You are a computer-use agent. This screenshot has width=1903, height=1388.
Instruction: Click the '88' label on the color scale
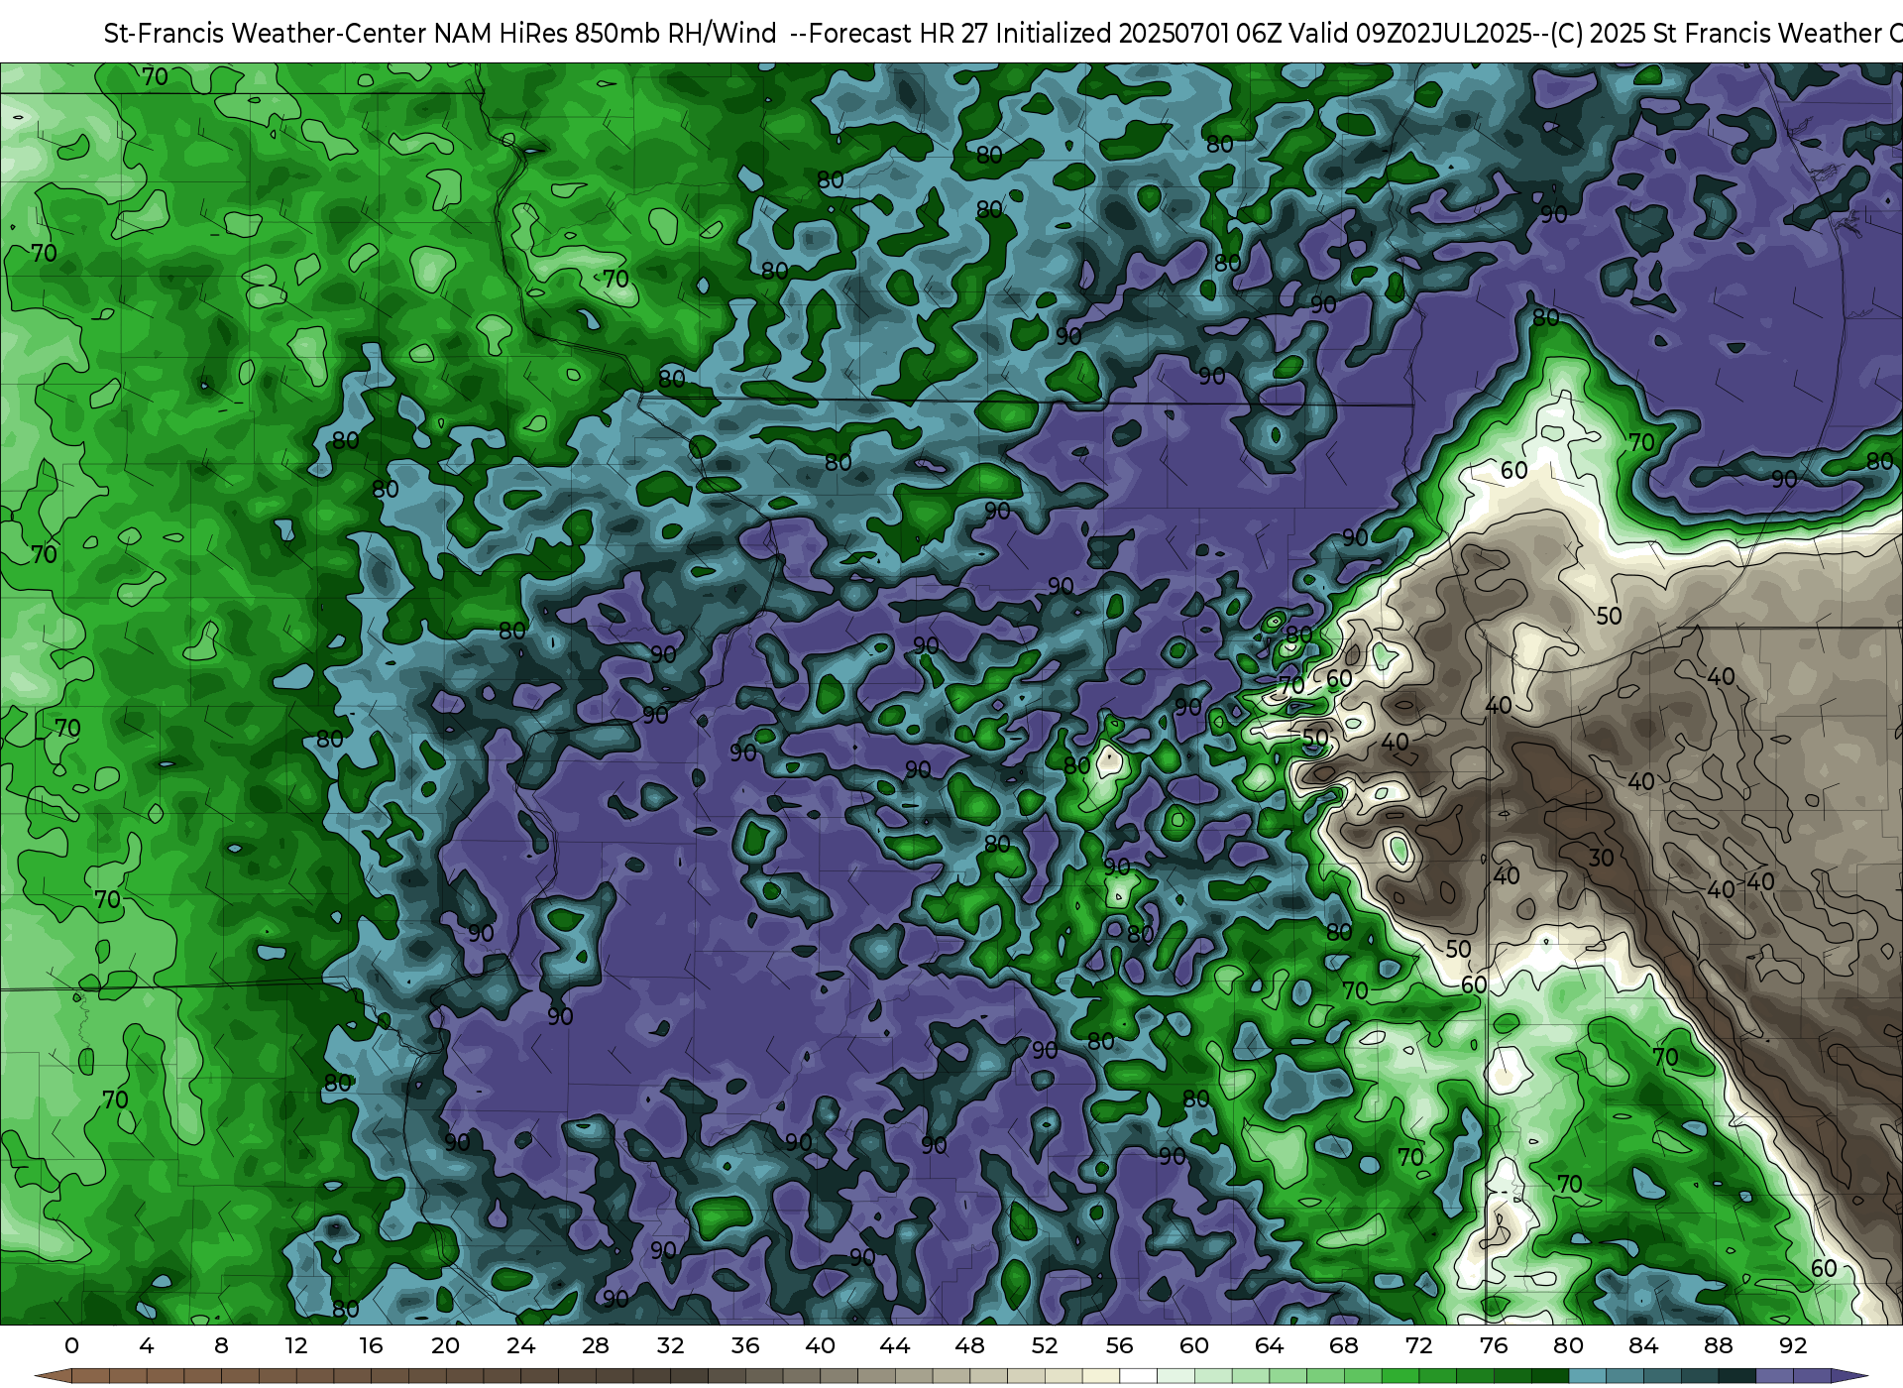tap(1718, 1345)
